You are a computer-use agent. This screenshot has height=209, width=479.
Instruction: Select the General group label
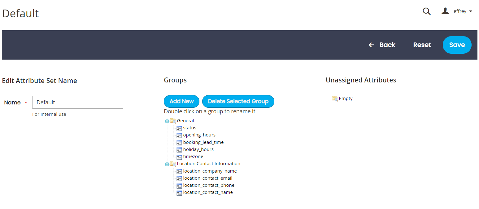185,121
